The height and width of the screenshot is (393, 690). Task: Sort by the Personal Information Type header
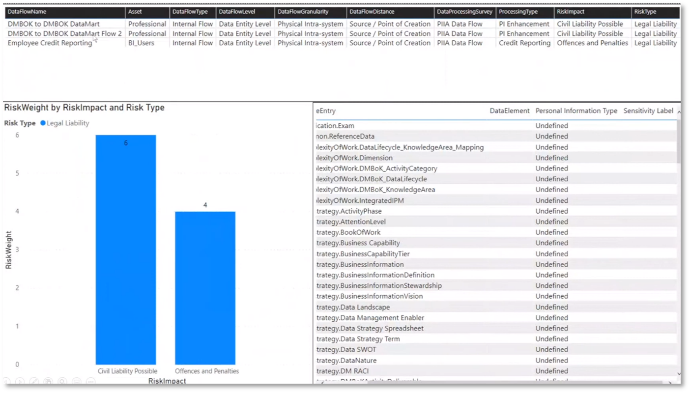point(576,111)
